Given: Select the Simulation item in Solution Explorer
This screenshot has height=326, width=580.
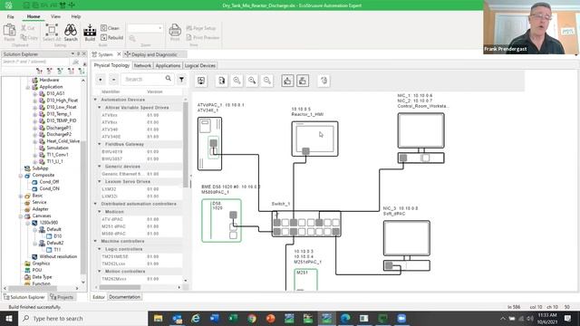Looking at the screenshot, I should [57, 148].
